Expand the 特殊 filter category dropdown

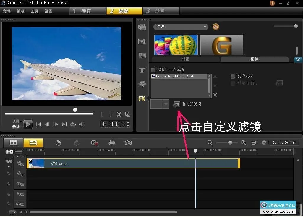point(181,27)
